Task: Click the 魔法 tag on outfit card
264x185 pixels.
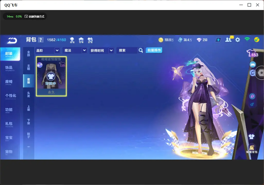Action: (40, 65)
